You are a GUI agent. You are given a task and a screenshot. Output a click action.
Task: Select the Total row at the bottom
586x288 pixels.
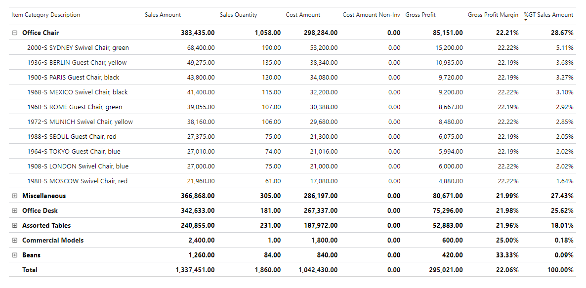(31, 270)
